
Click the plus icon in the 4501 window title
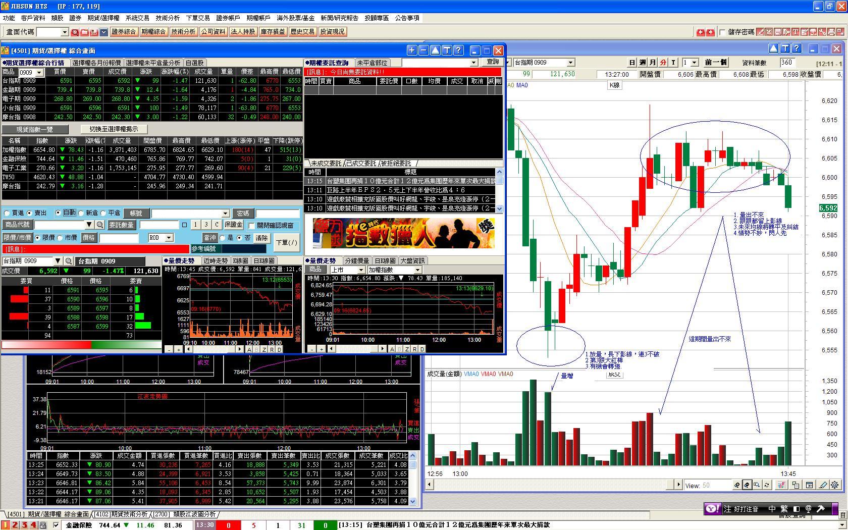pos(412,50)
